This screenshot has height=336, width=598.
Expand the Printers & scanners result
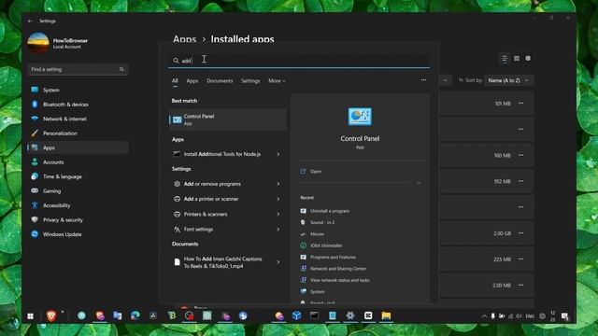278,214
